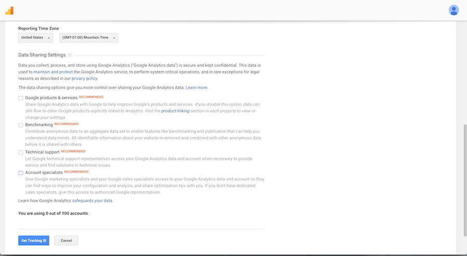Open the maintain and protect link
Image resolution: width=467 pixels, height=256 pixels.
53,72
